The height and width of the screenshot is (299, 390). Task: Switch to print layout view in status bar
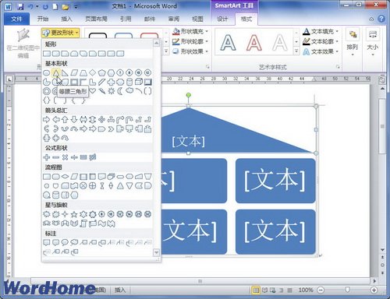coord(256,290)
